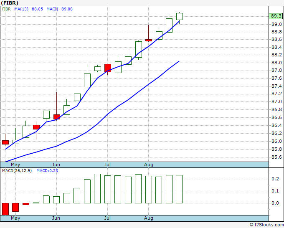Select the last candlestick on the right
This screenshot has width=284, height=228.
point(180,16)
